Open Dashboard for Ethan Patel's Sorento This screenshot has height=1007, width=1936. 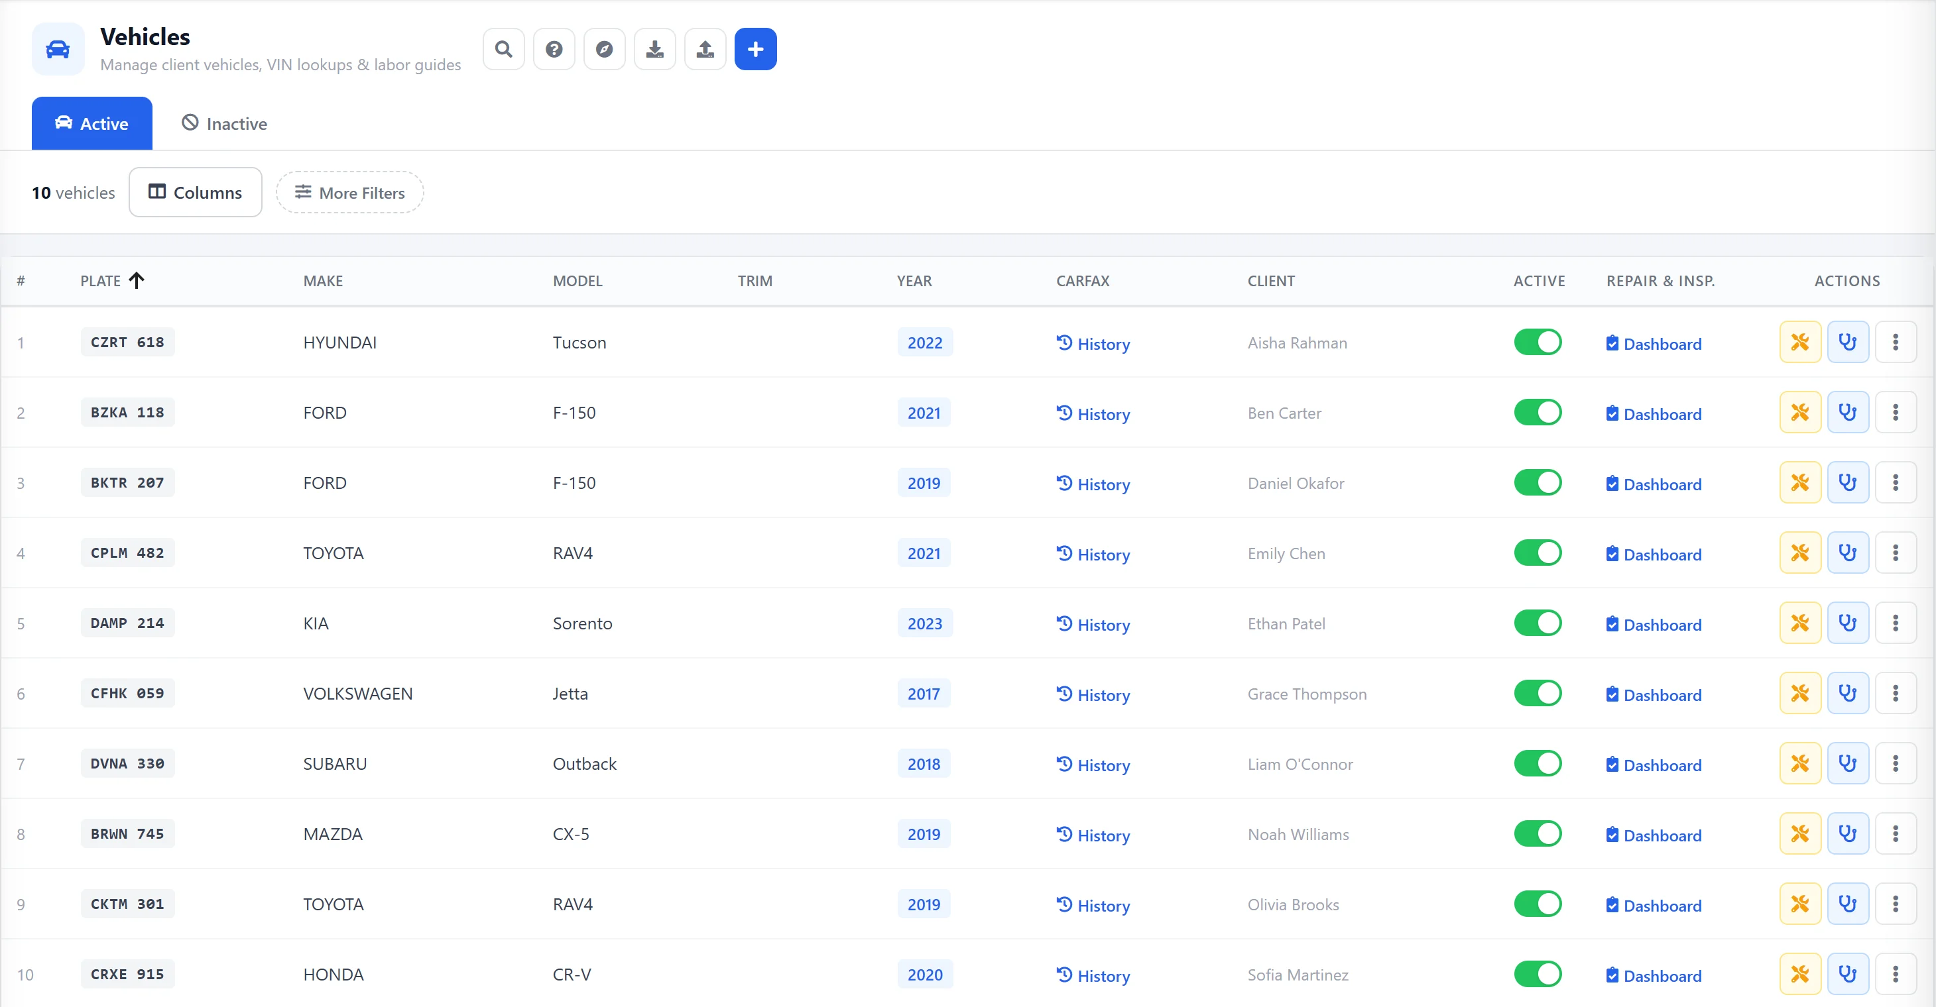click(1654, 625)
